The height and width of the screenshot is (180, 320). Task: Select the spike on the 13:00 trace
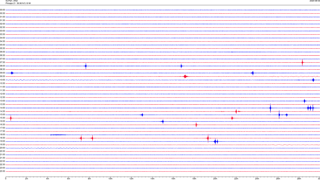[304, 101]
